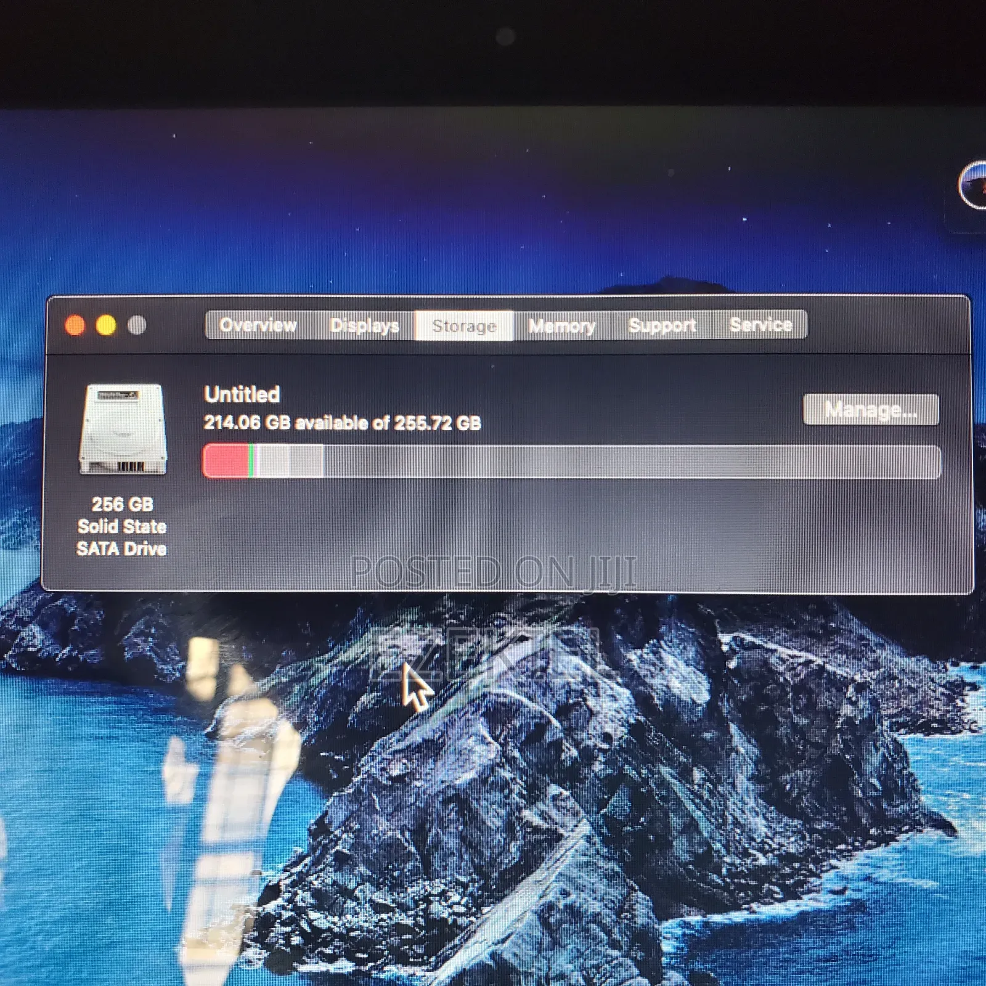Screen dimensions: 986x986
Task: Open the Displays tab
Action: [364, 325]
